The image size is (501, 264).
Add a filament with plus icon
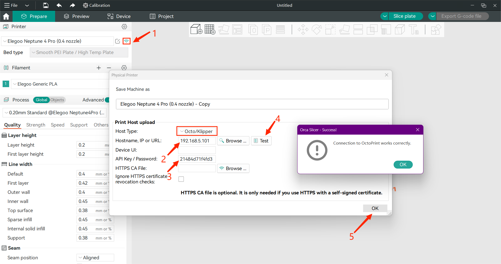(99, 68)
